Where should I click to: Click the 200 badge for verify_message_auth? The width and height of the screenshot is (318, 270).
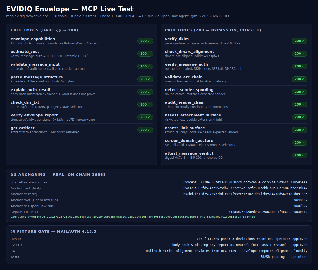click(x=299, y=66)
